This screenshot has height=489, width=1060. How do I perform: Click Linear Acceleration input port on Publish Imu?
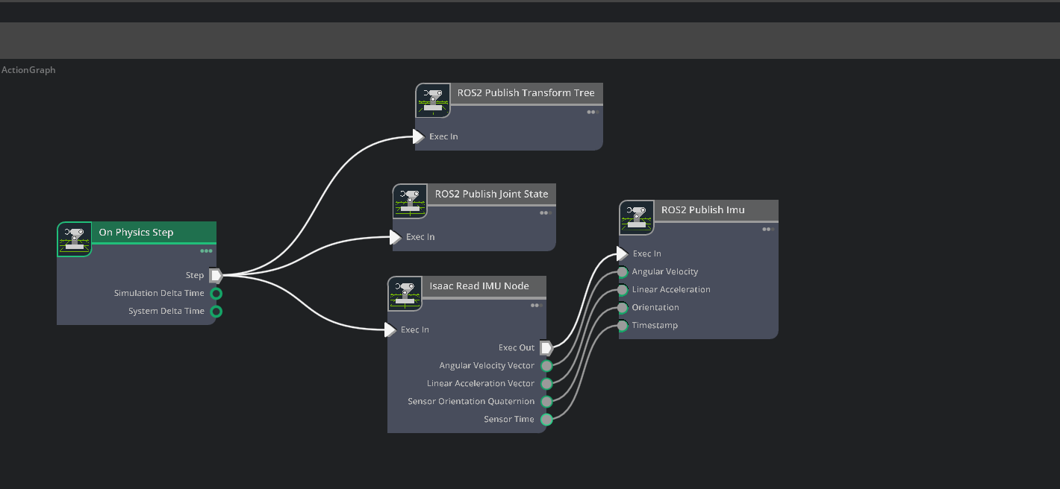pyautogui.click(x=623, y=289)
